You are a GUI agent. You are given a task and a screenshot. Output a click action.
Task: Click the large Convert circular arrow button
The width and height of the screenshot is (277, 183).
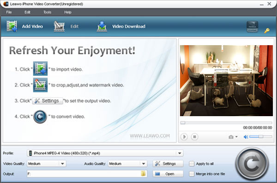[252, 164]
